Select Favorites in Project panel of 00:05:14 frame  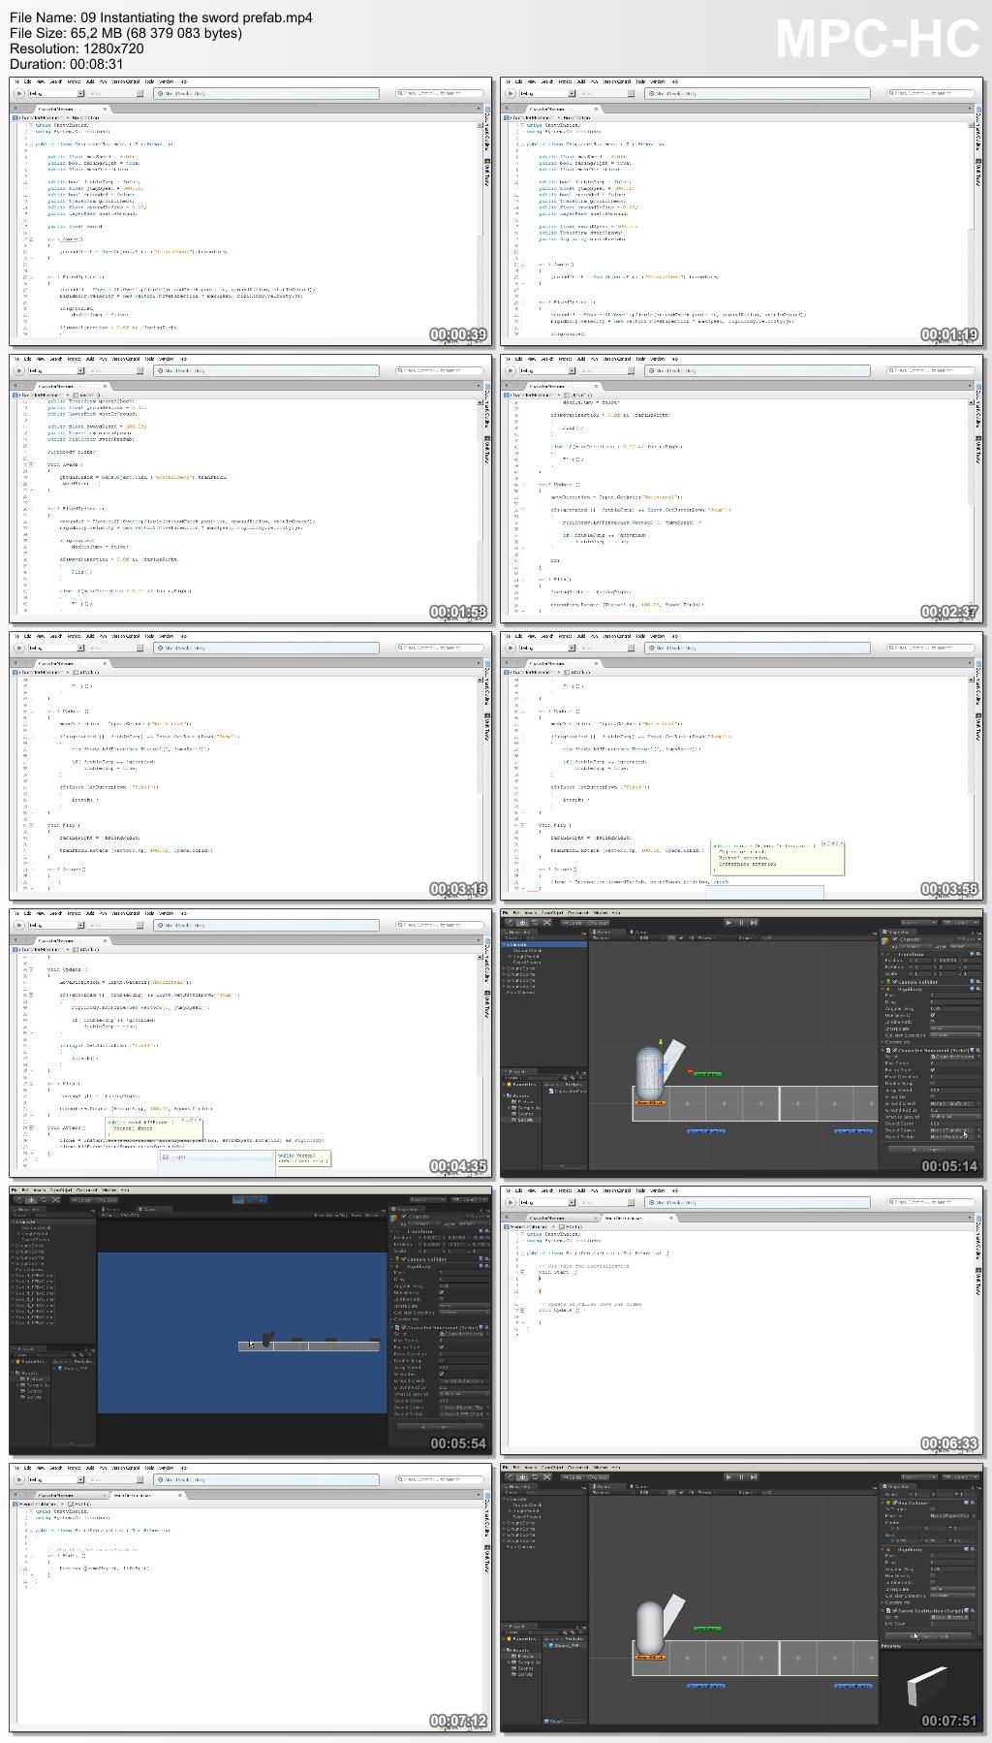pos(521,1084)
